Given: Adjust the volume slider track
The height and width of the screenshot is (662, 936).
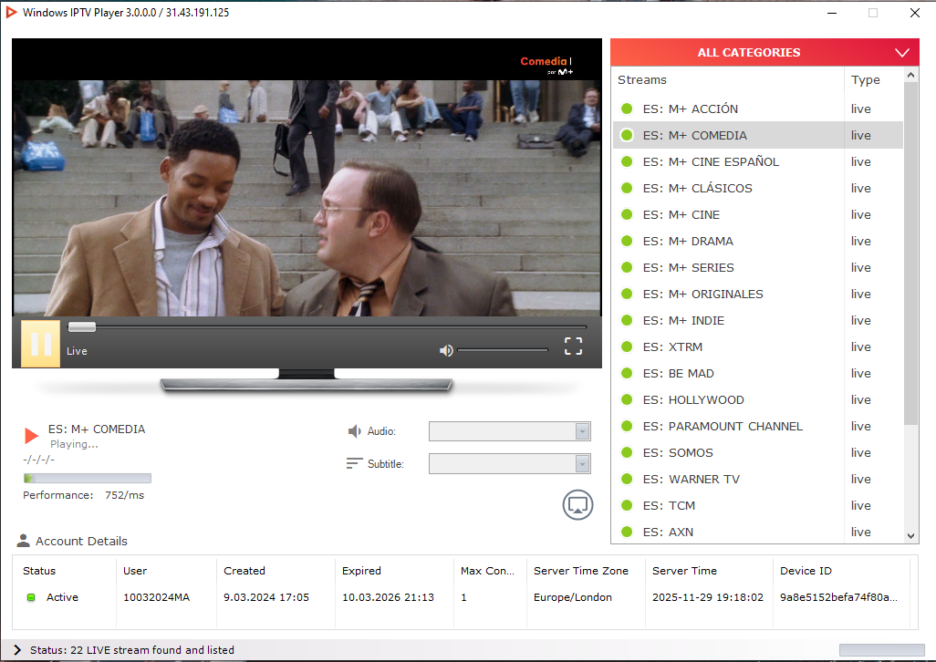Looking at the screenshot, I should click(x=502, y=350).
